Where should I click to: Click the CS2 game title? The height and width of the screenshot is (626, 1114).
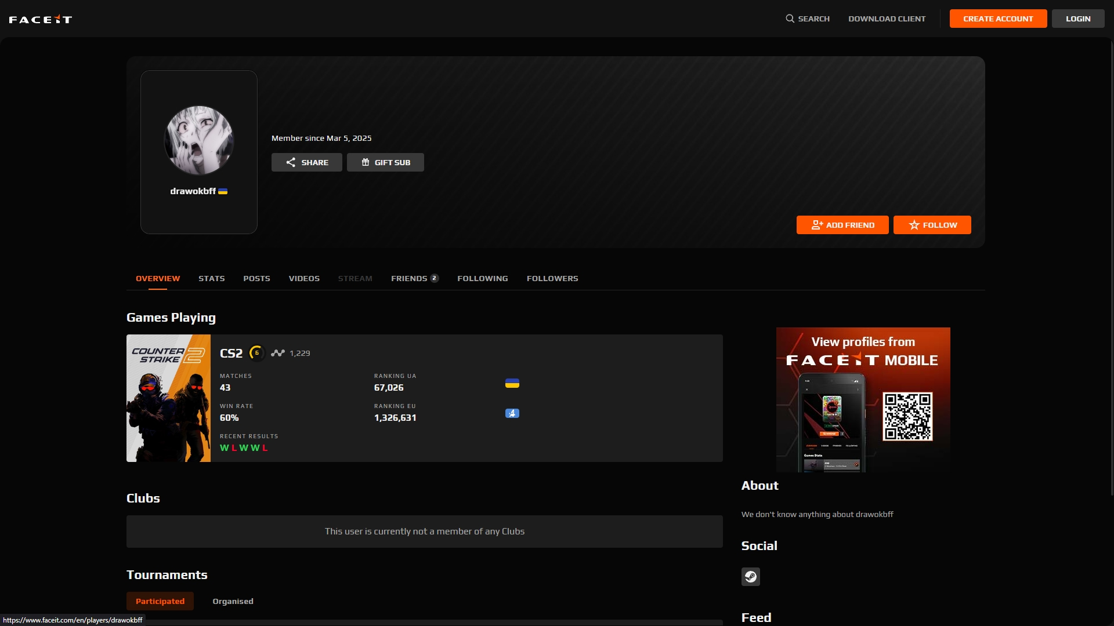231,353
